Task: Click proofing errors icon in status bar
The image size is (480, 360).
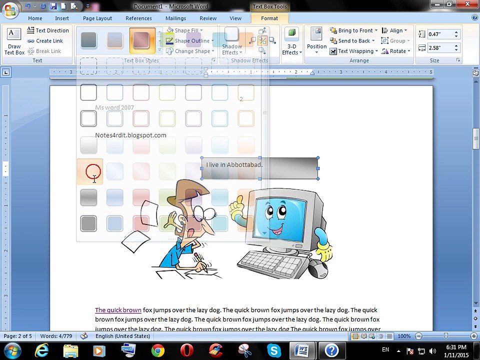Action: tap(84, 336)
